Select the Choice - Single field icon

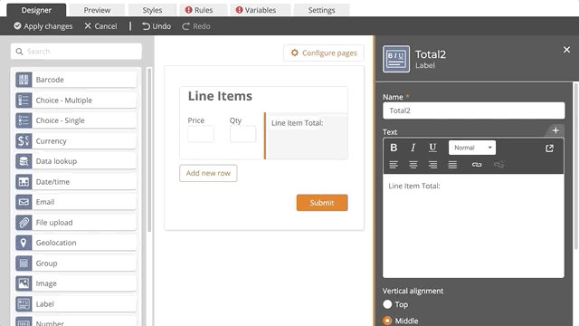(x=24, y=120)
